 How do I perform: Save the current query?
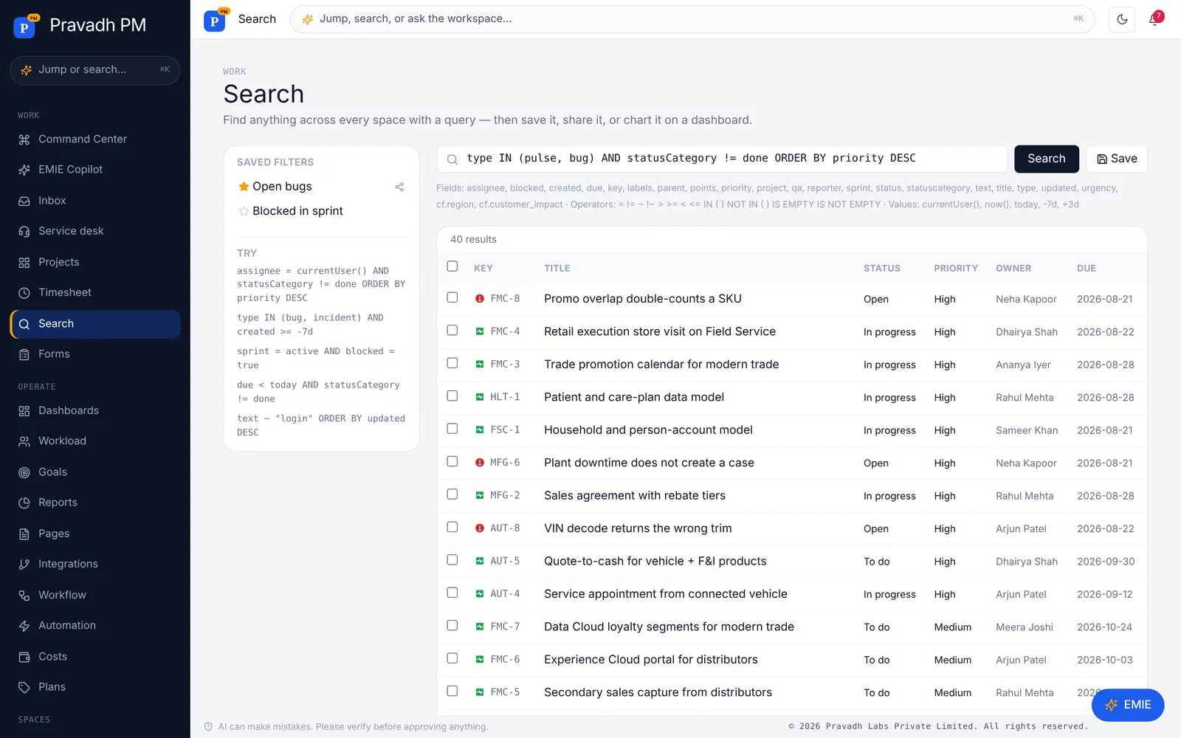pos(1117,159)
